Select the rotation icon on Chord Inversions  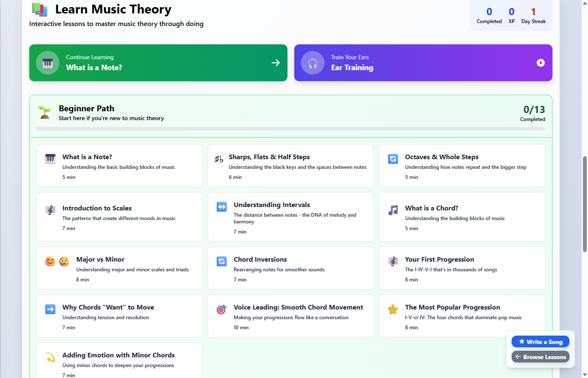pyautogui.click(x=221, y=261)
